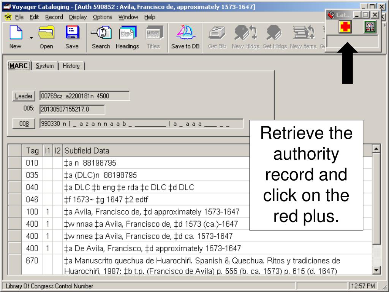This screenshot has height=292, width=389.
Task: Click the Leader value field
Action: (x=84, y=96)
